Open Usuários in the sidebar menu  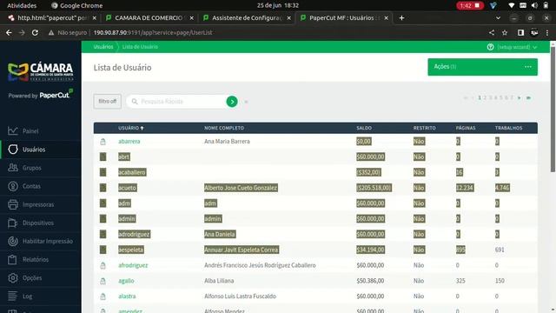[x=34, y=150]
